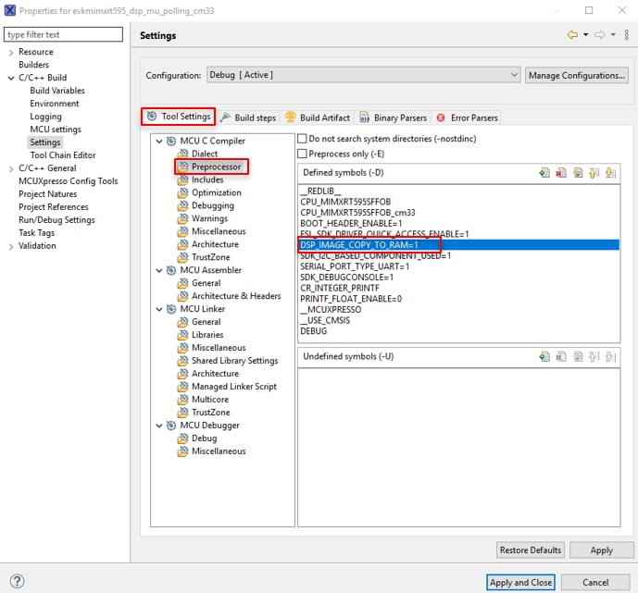This screenshot has height=593, width=638.
Task: Click Edit icon in Defined symbols toolbar
Action: coord(578,173)
